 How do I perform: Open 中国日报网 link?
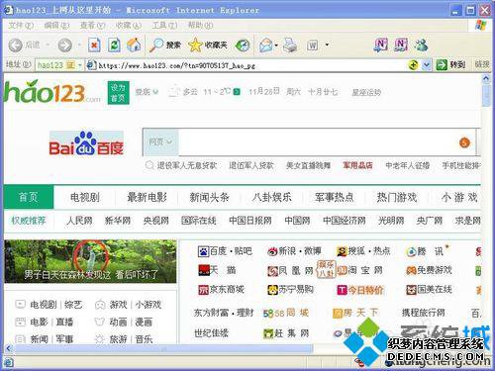click(x=250, y=221)
